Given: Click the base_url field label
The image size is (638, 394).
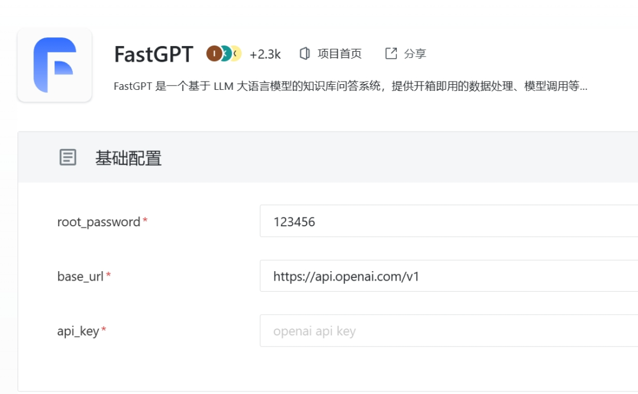Looking at the screenshot, I should 80,277.
